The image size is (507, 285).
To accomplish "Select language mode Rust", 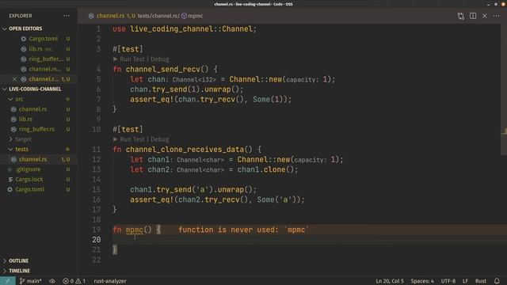I will click(x=481, y=281).
